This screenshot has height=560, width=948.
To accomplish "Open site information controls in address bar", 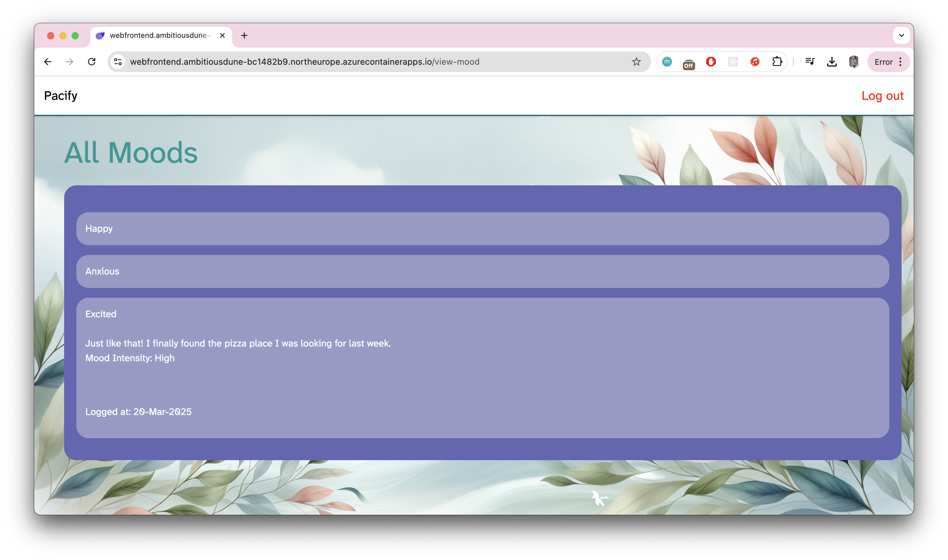I will tap(118, 61).
